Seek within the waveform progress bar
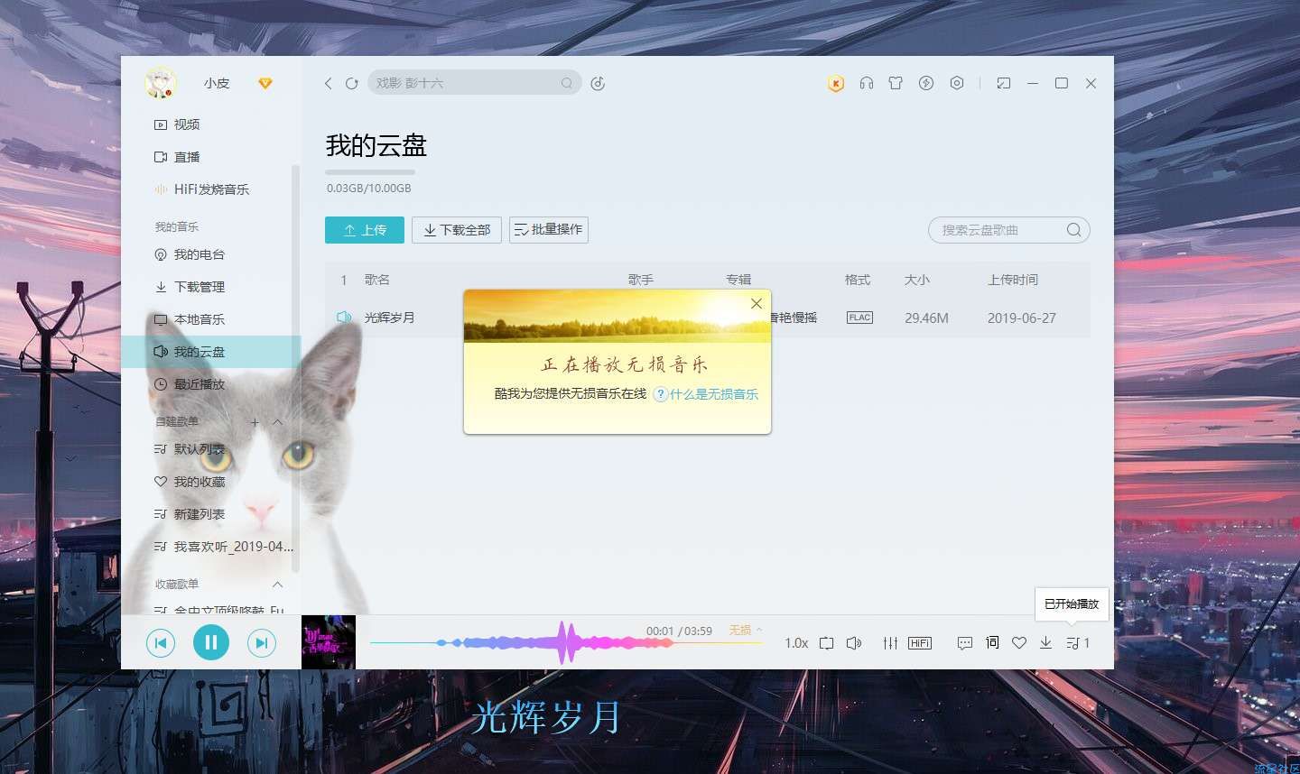Image resolution: width=1300 pixels, height=774 pixels. [567, 643]
